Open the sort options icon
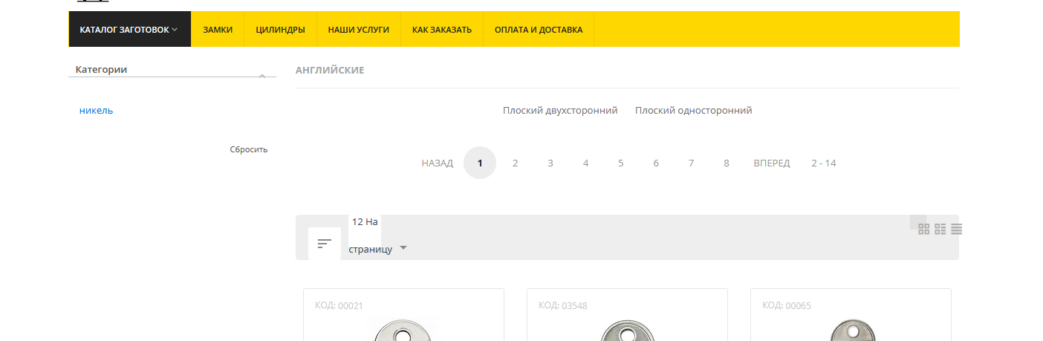 325,244
